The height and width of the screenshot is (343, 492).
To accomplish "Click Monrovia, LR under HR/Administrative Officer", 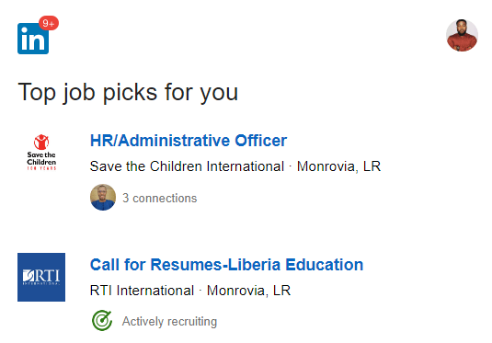I will pos(338,166).
